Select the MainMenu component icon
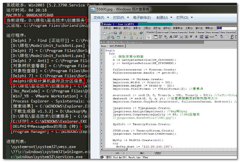This screenshot has height=162, width=240. click(161, 37)
